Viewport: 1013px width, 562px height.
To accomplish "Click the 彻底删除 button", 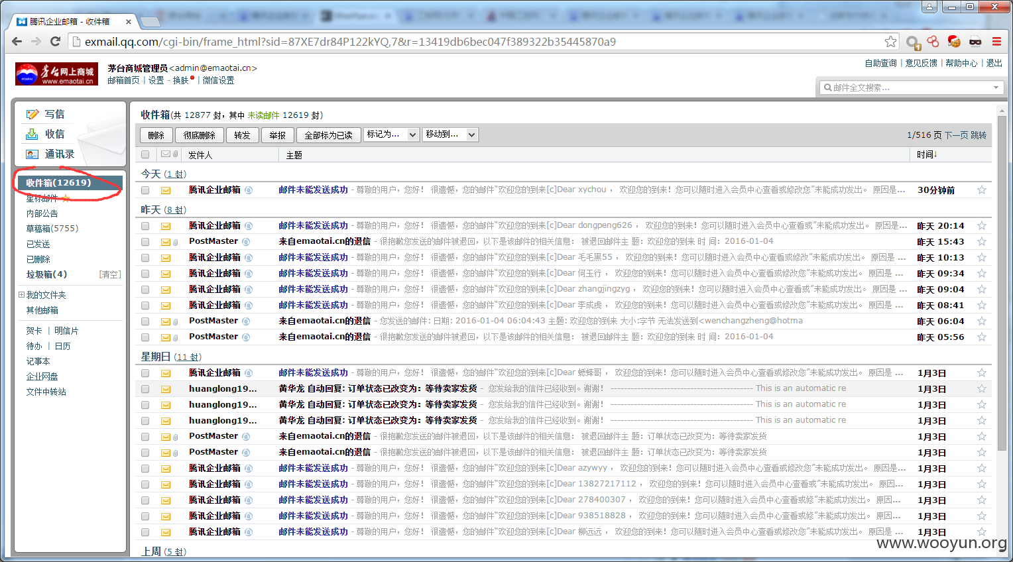I will click(x=200, y=135).
